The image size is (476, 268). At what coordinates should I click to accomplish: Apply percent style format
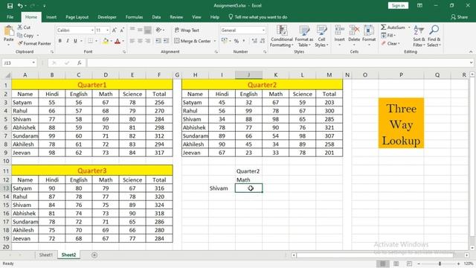(x=237, y=41)
